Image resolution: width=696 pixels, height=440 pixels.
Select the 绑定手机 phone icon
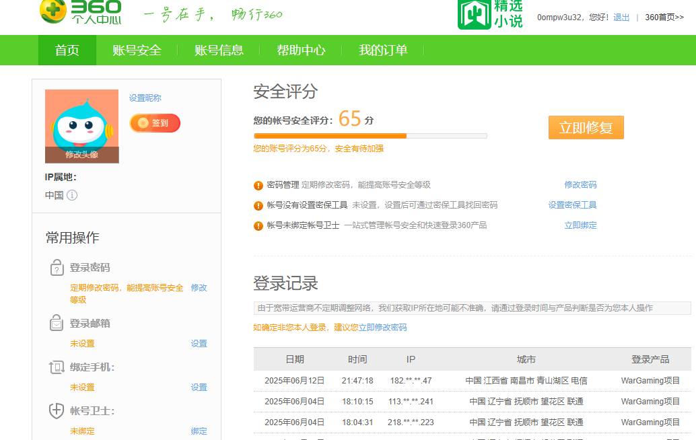coord(57,367)
